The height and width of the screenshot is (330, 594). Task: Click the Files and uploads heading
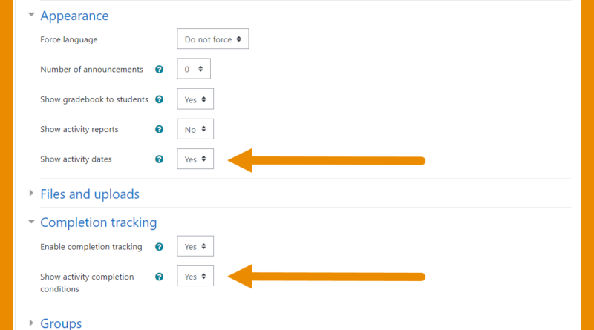[90, 194]
